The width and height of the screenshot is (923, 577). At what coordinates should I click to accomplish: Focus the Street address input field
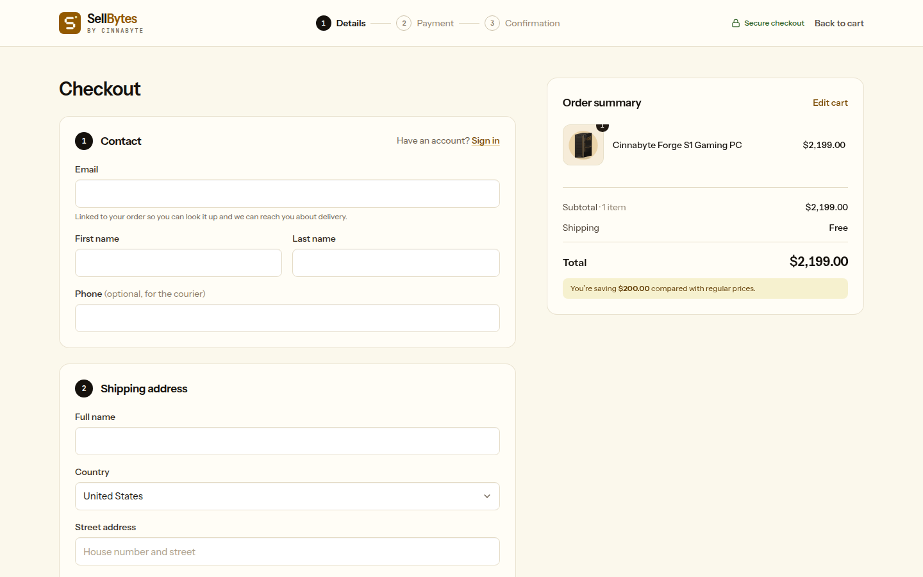287,551
